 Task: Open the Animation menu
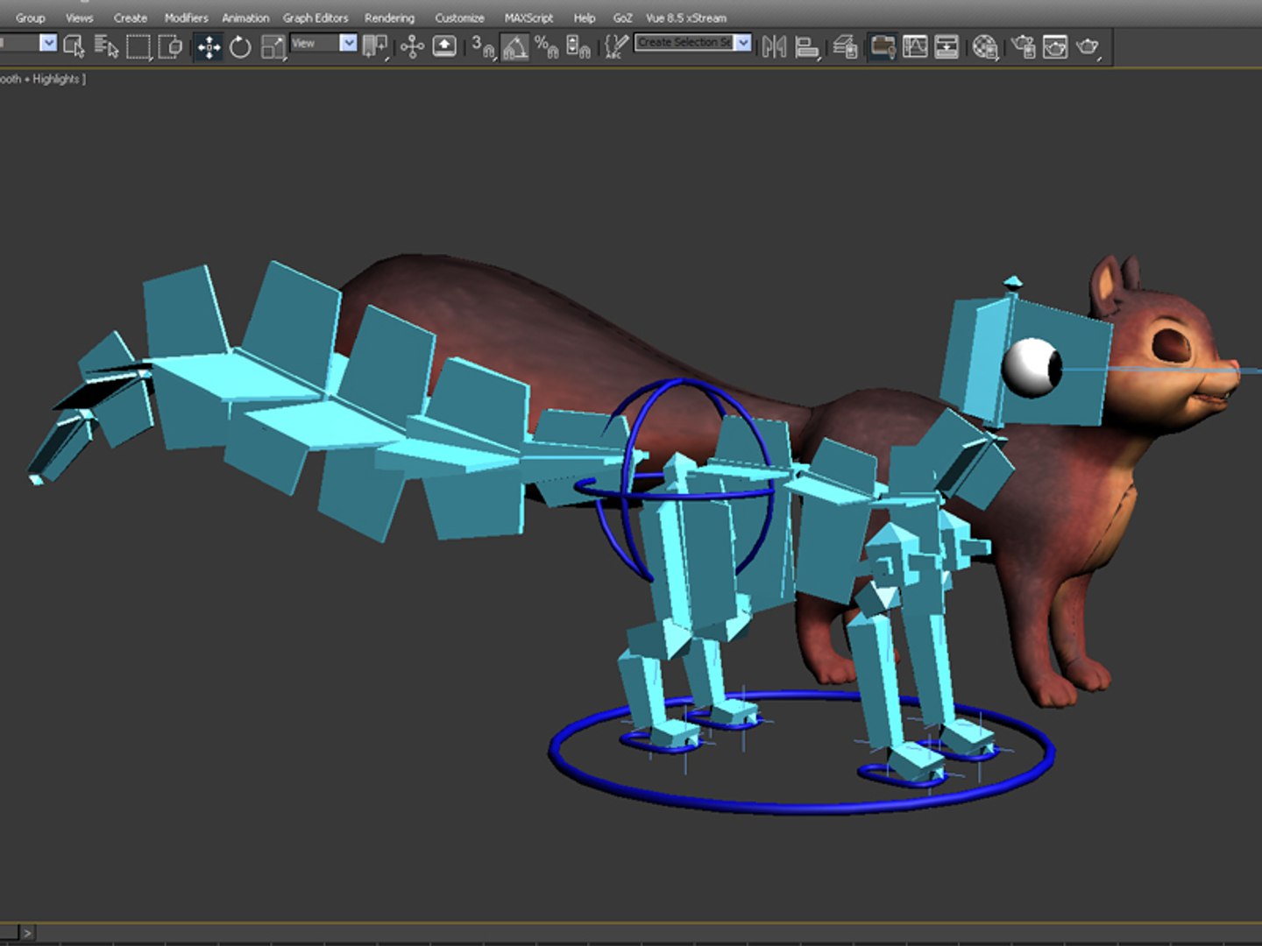tap(245, 18)
